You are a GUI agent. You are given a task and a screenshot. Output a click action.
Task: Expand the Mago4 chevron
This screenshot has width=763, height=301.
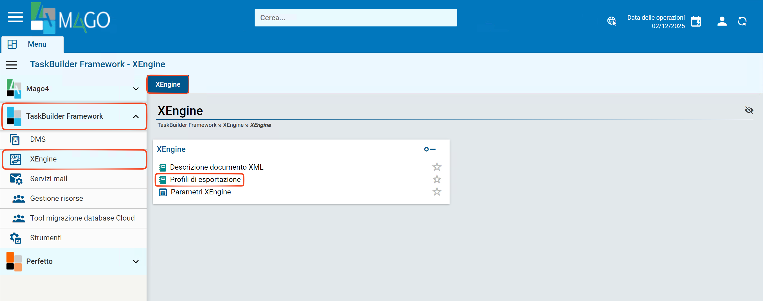(x=136, y=89)
